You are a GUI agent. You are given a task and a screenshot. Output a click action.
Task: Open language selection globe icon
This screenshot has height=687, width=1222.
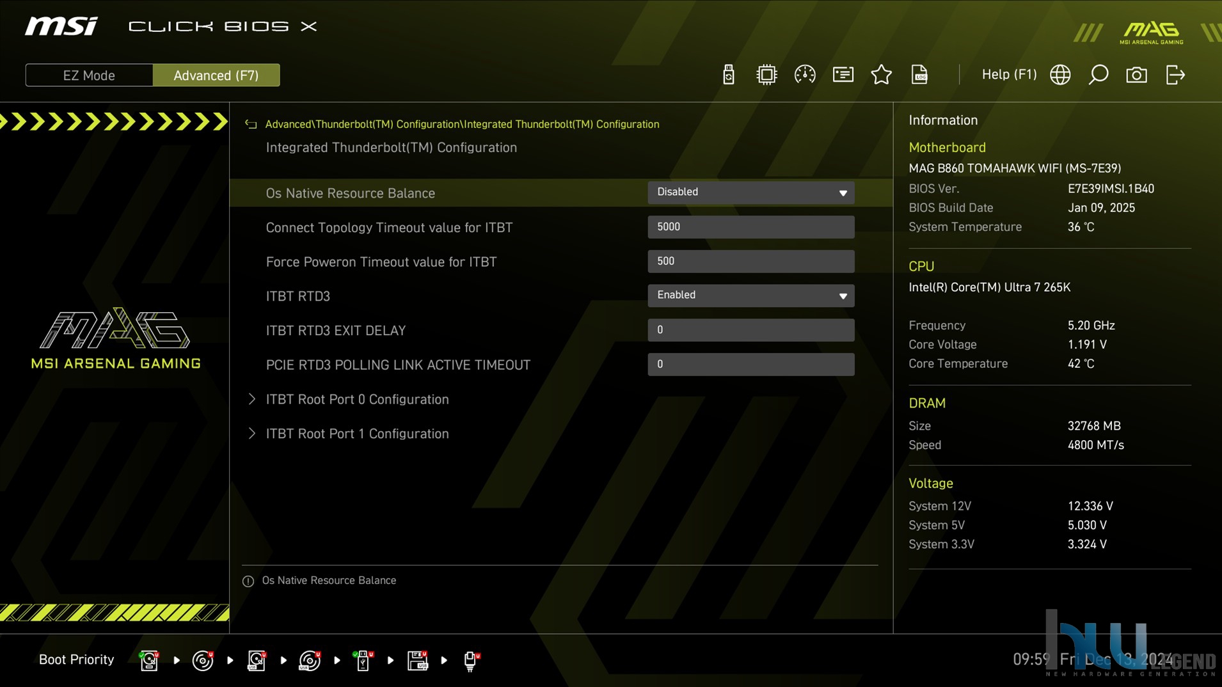[1060, 75]
